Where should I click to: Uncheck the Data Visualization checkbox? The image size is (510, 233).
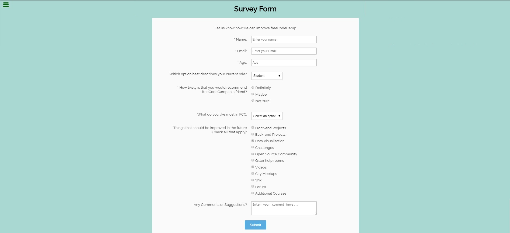(x=253, y=141)
